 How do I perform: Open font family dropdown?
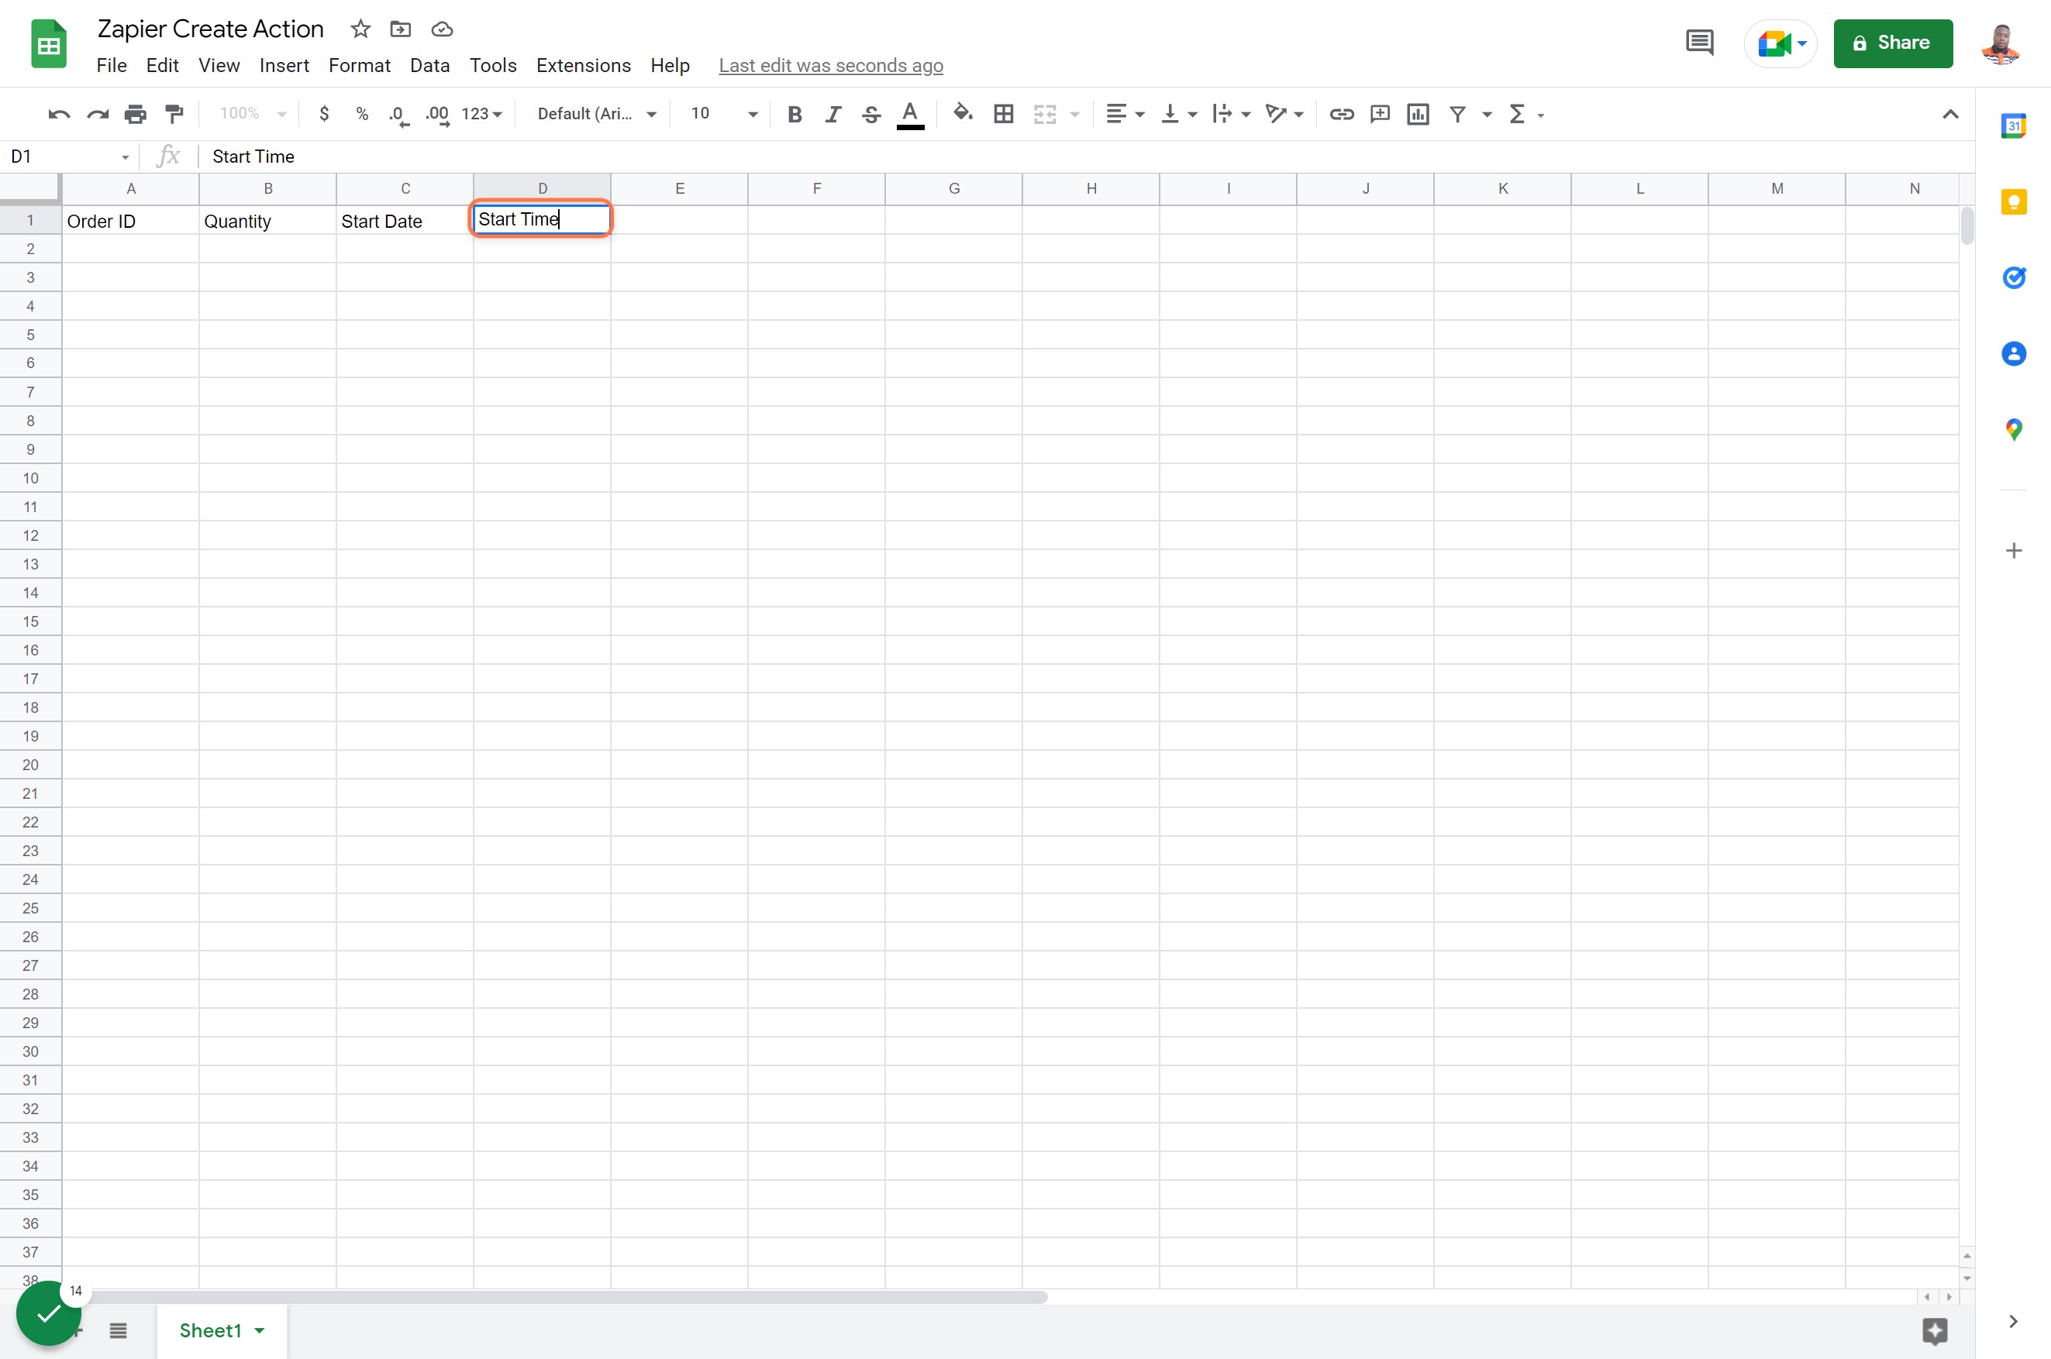coord(596,114)
